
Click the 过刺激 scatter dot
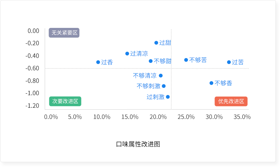168,97
